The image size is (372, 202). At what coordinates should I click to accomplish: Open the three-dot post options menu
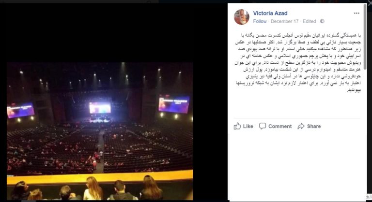356,13
